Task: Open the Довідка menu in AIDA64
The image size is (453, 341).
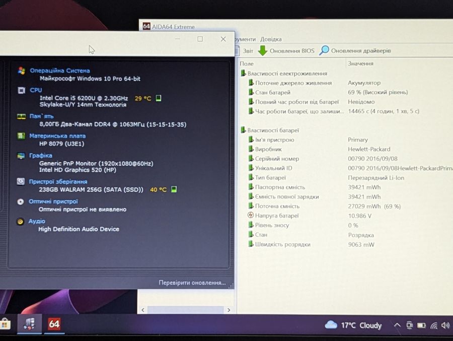Action: (x=271, y=39)
